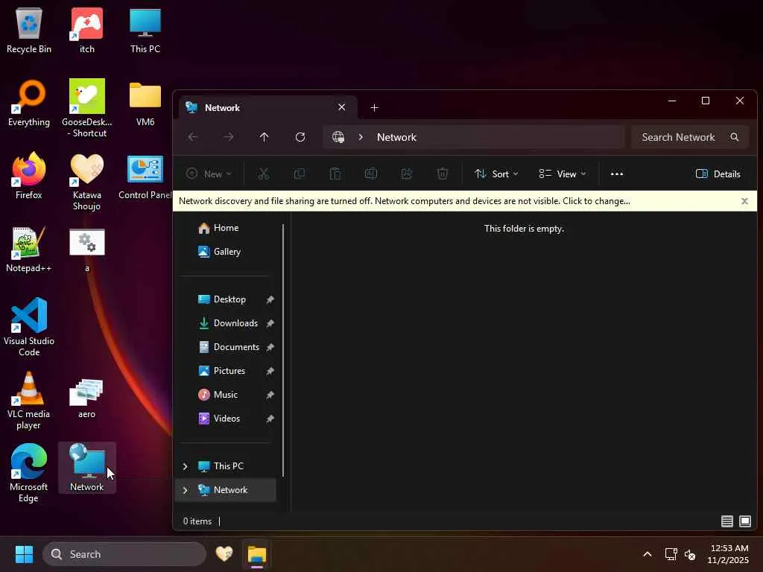Select the Notepad++ desktop shortcut
Image resolution: width=763 pixels, height=572 pixels.
(29, 249)
